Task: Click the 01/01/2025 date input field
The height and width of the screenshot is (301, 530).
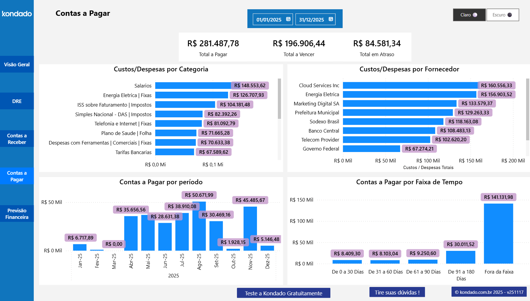Action: [x=269, y=19]
